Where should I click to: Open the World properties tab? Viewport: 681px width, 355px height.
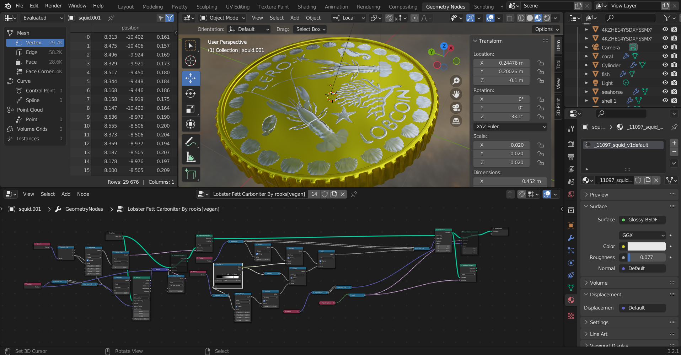571,194
